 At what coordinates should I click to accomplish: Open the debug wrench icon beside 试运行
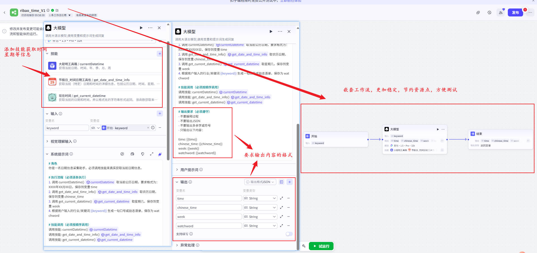click(304, 246)
